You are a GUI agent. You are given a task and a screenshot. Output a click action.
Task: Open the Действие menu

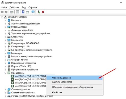14,7
